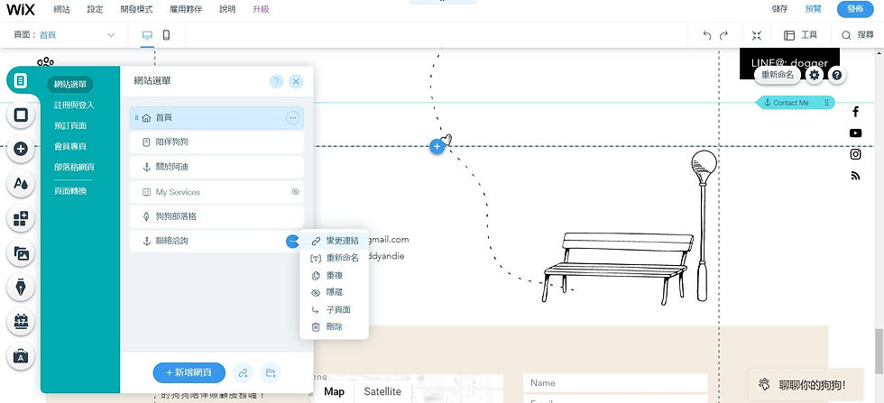
Task: Select the 狗狗部落格 page row
Action: click(x=217, y=216)
